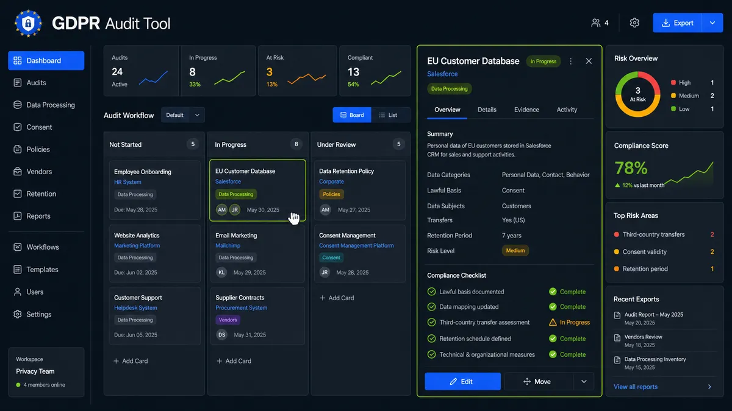Click the Retention sidebar icon

click(x=17, y=194)
